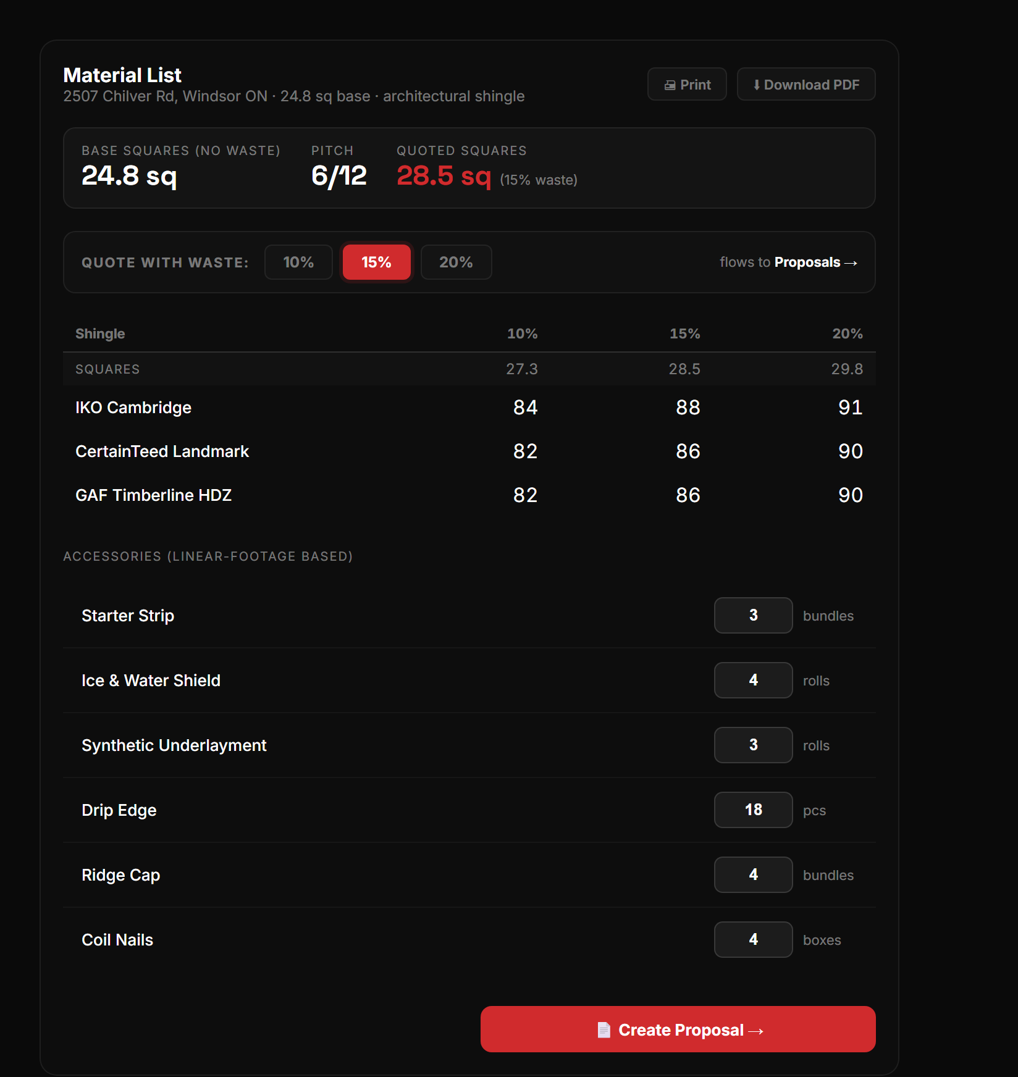
Task: Click the 10% column header
Action: pos(523,334)
